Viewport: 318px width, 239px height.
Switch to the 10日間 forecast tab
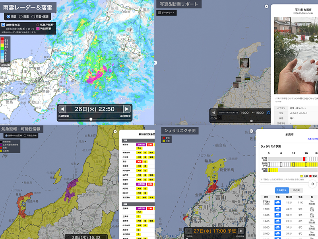pyautogui.click(x=296, y=190)
